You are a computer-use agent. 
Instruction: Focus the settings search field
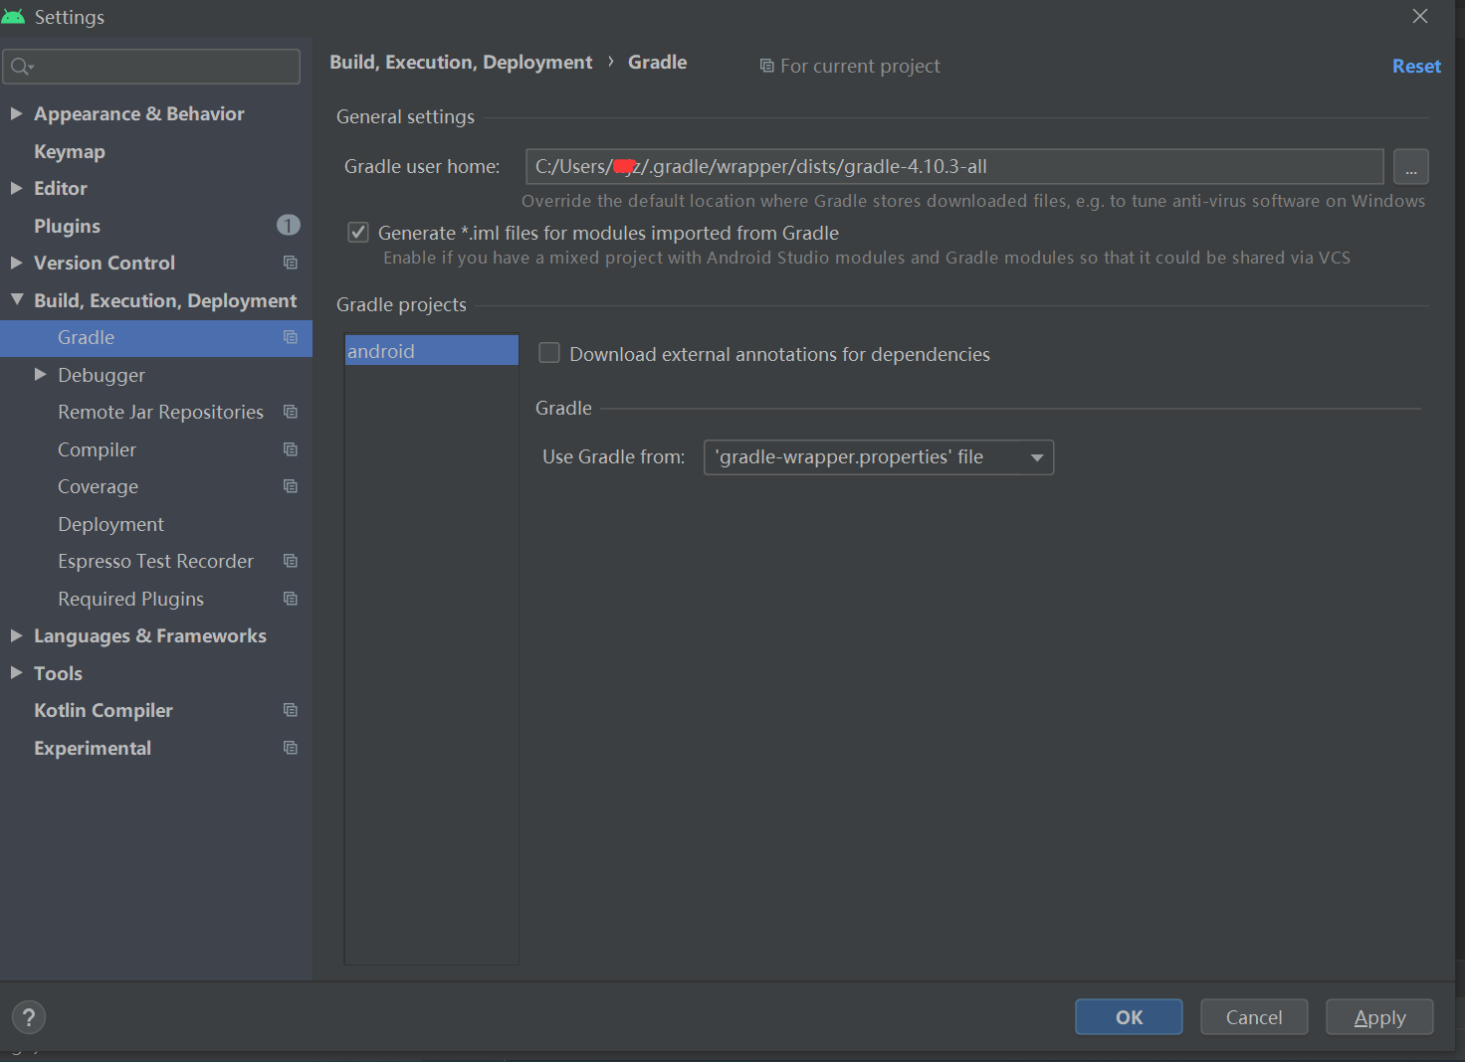pos(151,67)
